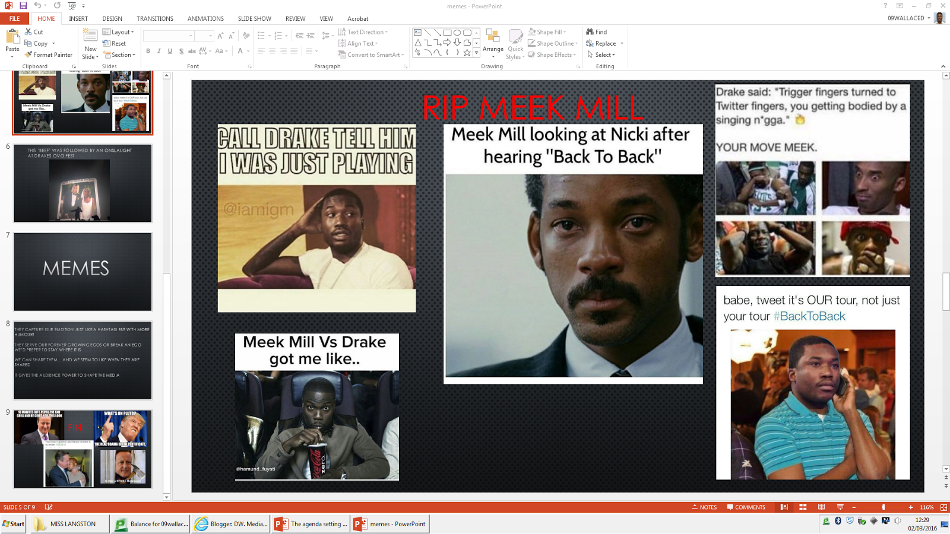The image size is (950, 534).
Task: Toggle Italic formatting
Action: coord(159,51)
